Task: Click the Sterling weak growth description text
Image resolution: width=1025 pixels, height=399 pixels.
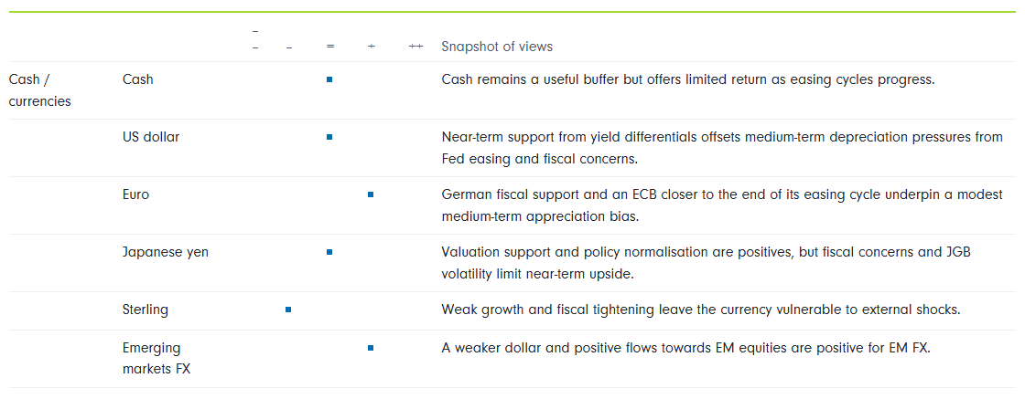Action: (700, 310)
